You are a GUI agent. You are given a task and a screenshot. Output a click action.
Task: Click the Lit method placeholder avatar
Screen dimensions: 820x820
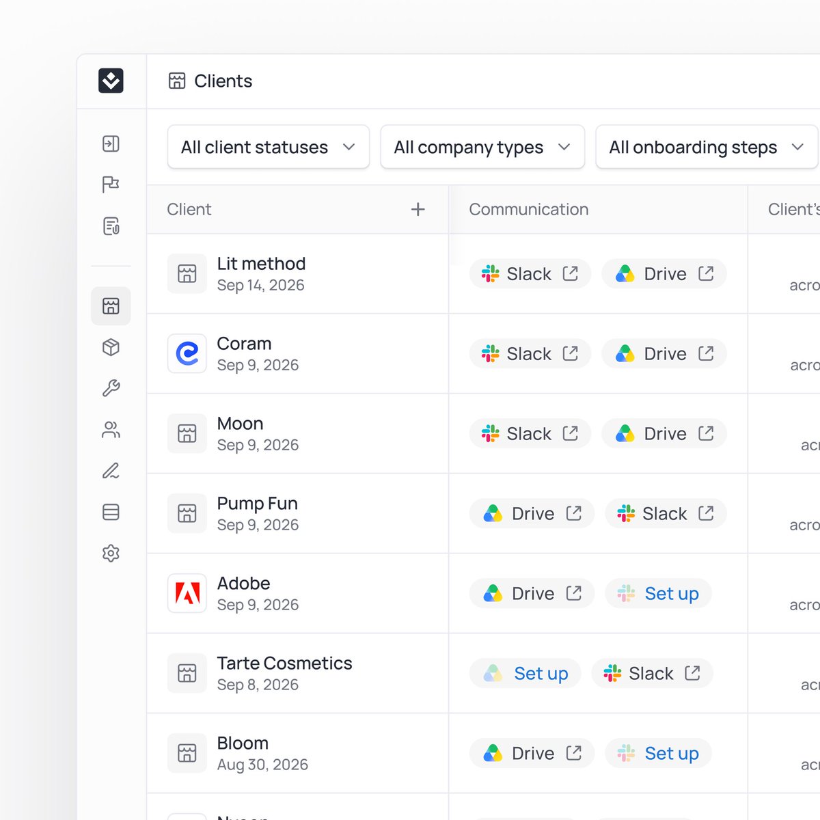187,273
